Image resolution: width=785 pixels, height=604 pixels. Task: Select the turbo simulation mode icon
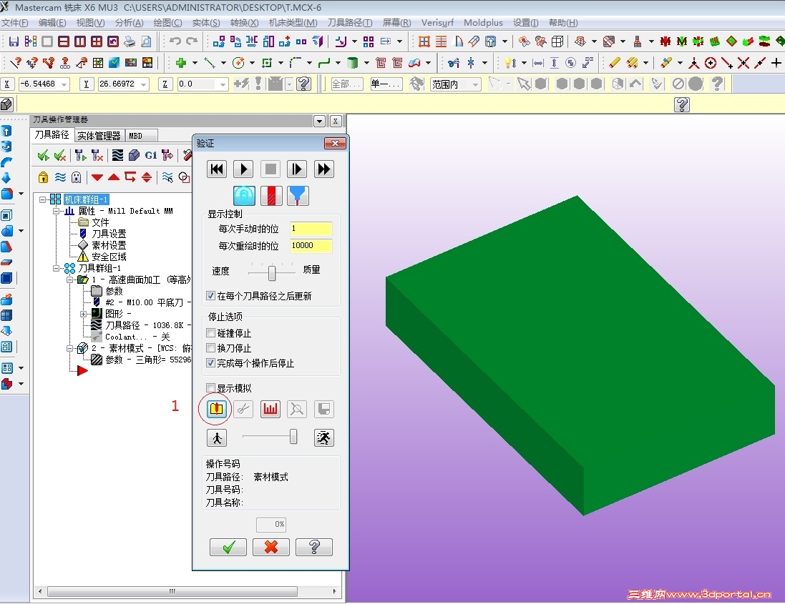(x=244, y=196)
